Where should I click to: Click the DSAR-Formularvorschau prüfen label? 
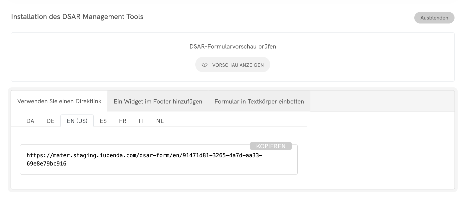tap(233, 46)
